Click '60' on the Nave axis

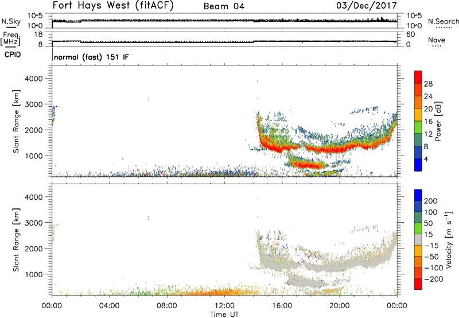[x=410, y=34]
